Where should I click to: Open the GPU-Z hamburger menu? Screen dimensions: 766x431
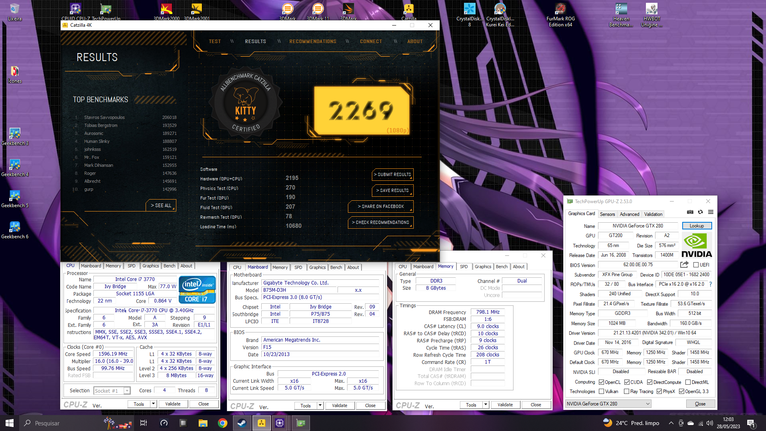(711, 212)
